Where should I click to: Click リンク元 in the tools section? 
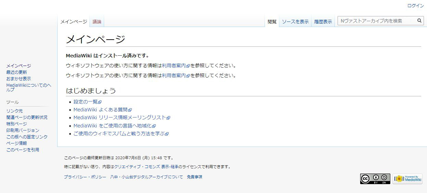[x=14, y=111]
